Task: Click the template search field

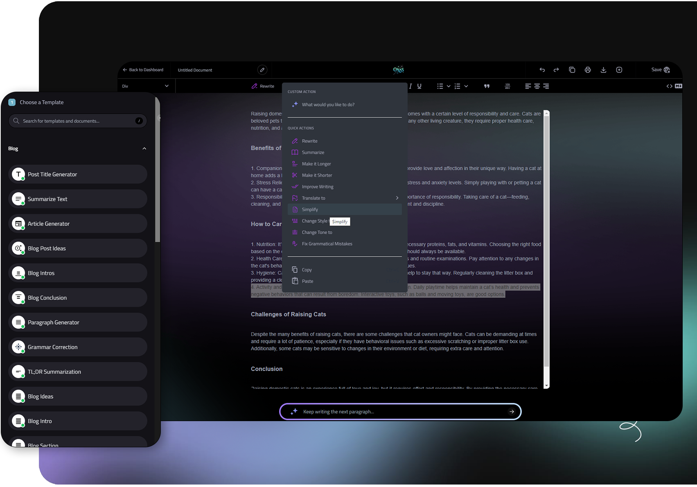Action: 77,121
